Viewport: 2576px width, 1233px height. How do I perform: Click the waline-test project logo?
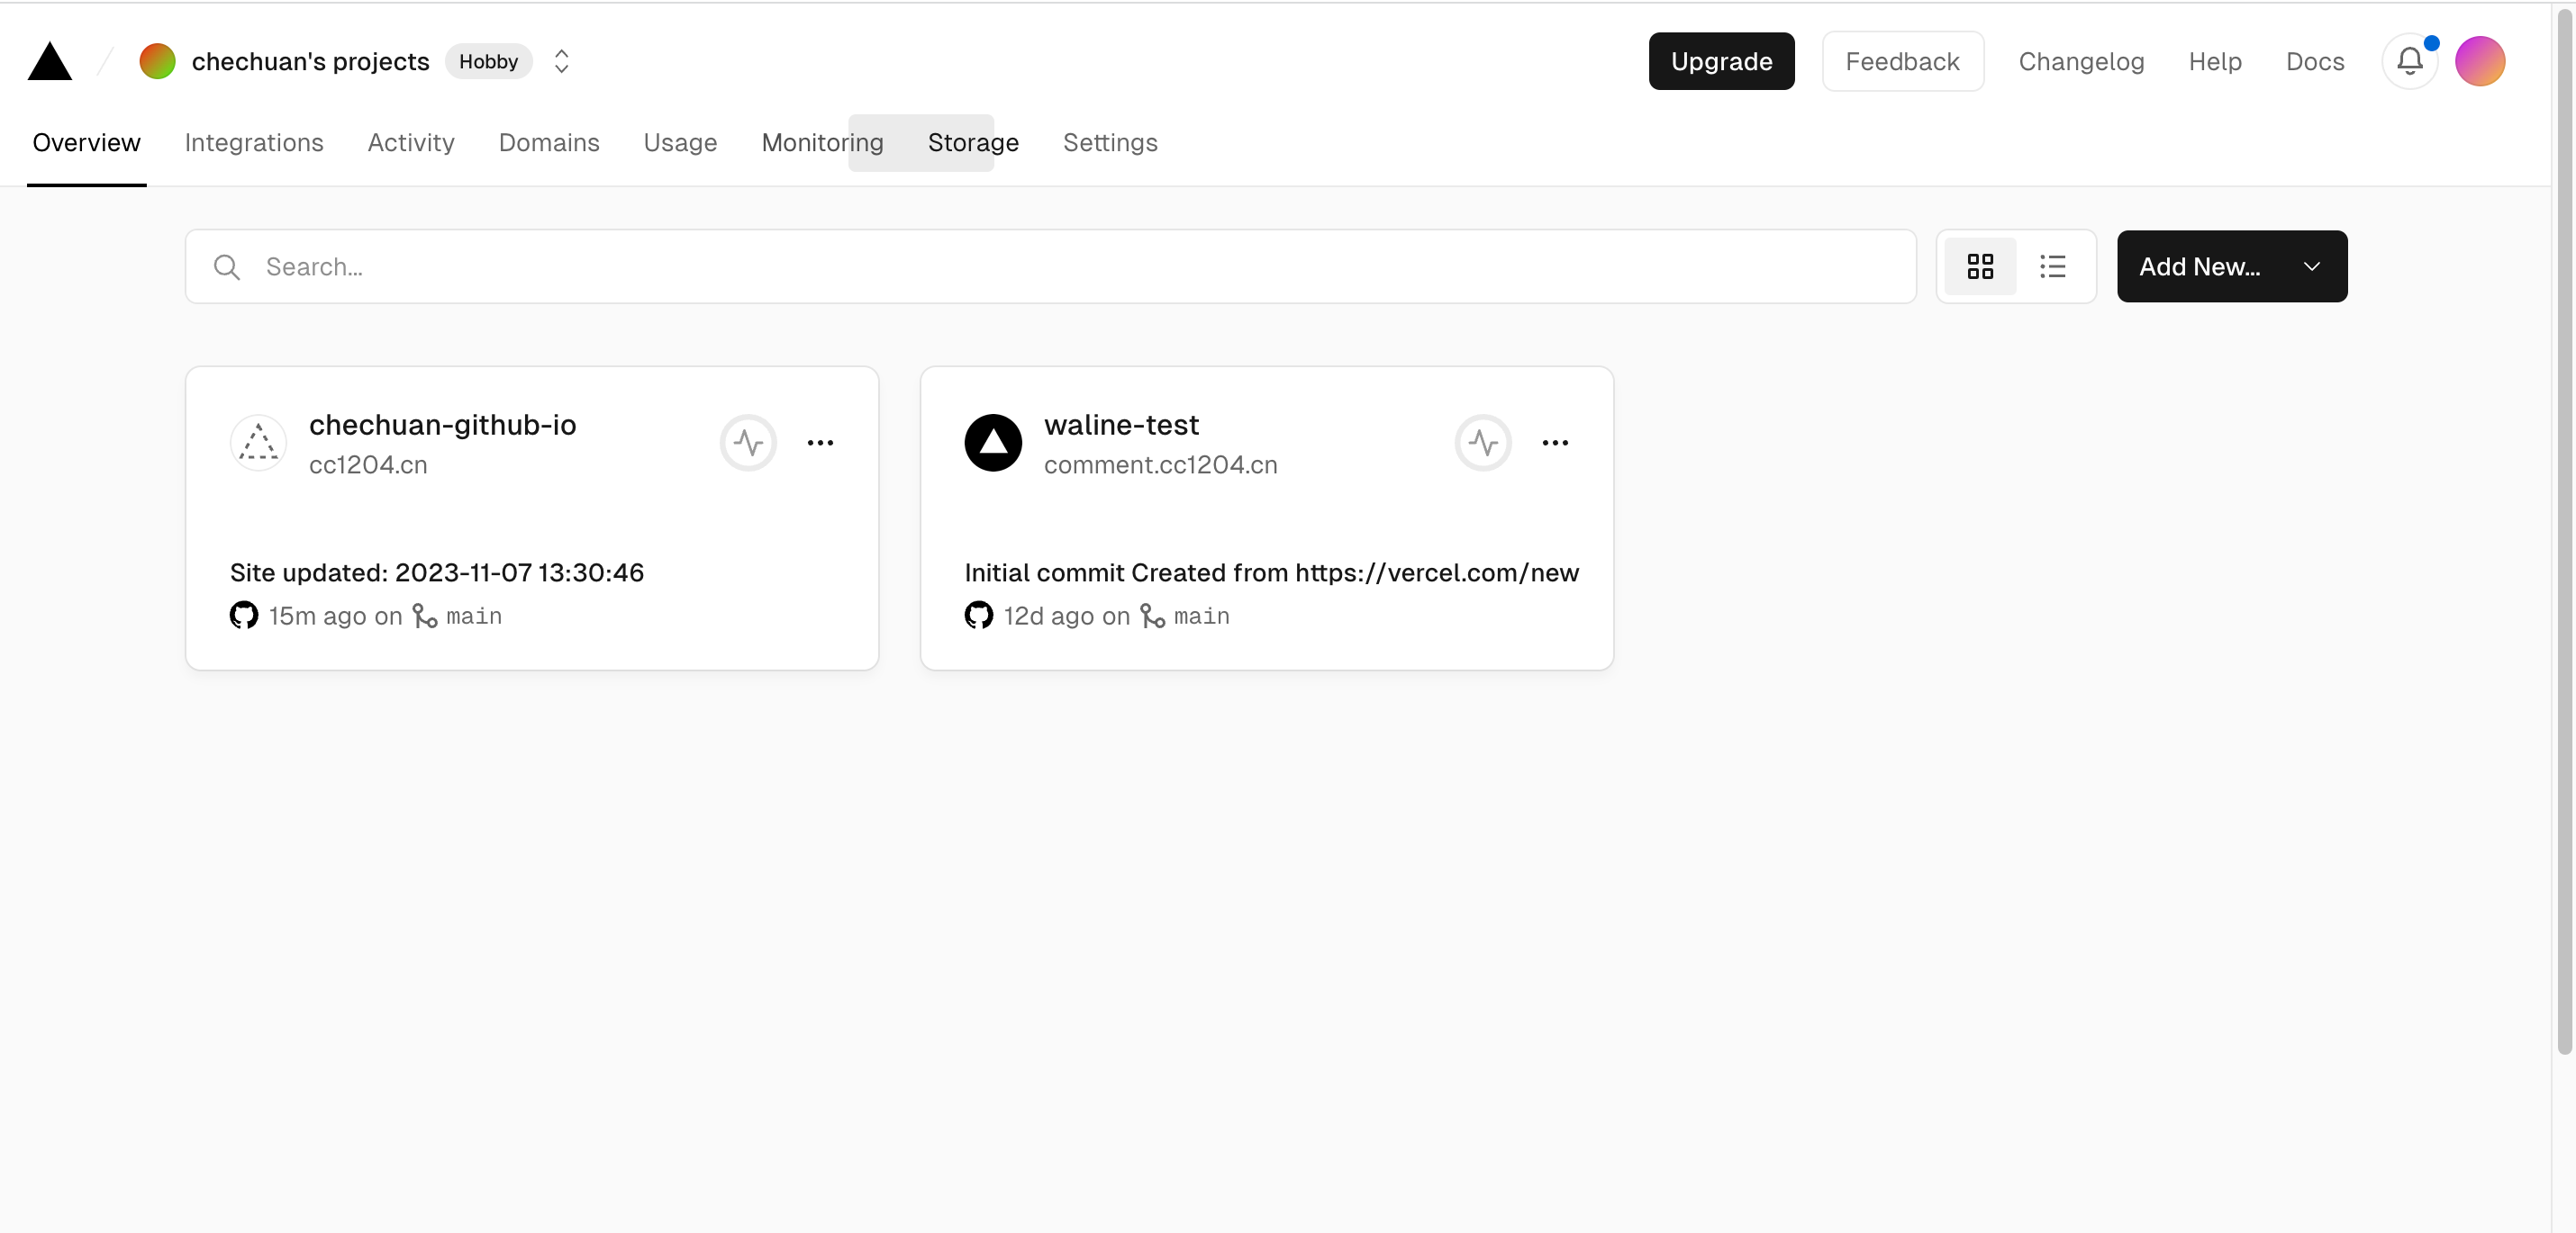coord(993,443)
